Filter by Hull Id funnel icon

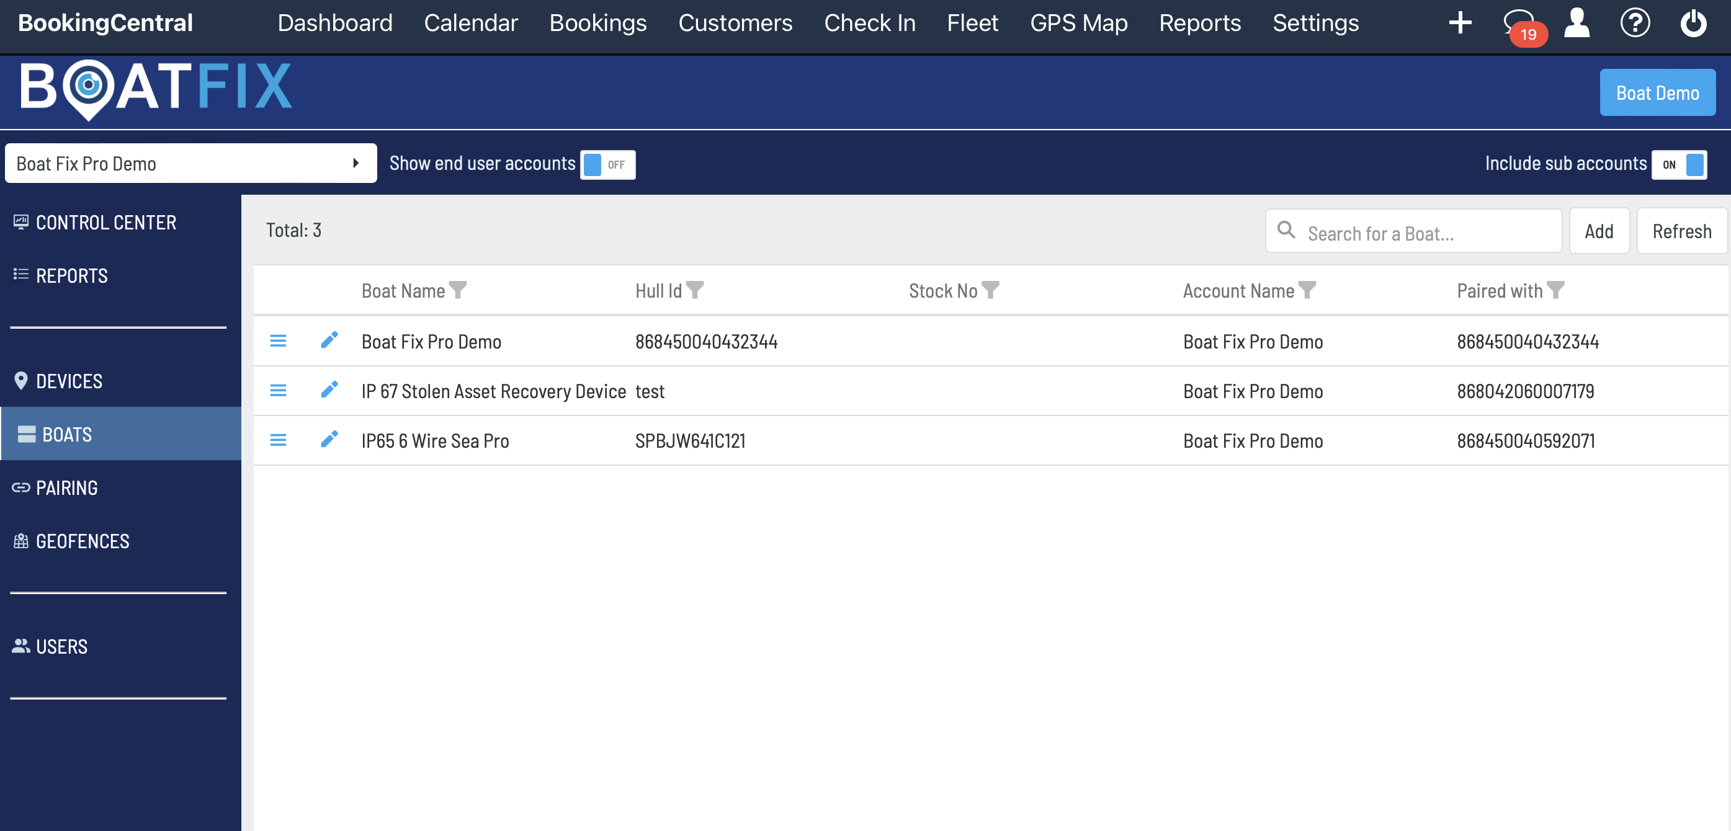(x=695, y=290)
